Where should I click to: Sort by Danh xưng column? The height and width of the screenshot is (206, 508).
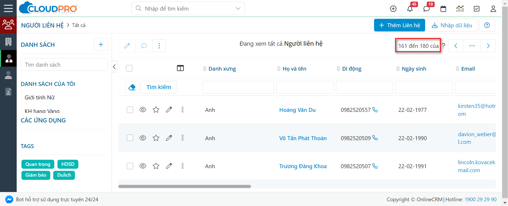coord(219,69)
